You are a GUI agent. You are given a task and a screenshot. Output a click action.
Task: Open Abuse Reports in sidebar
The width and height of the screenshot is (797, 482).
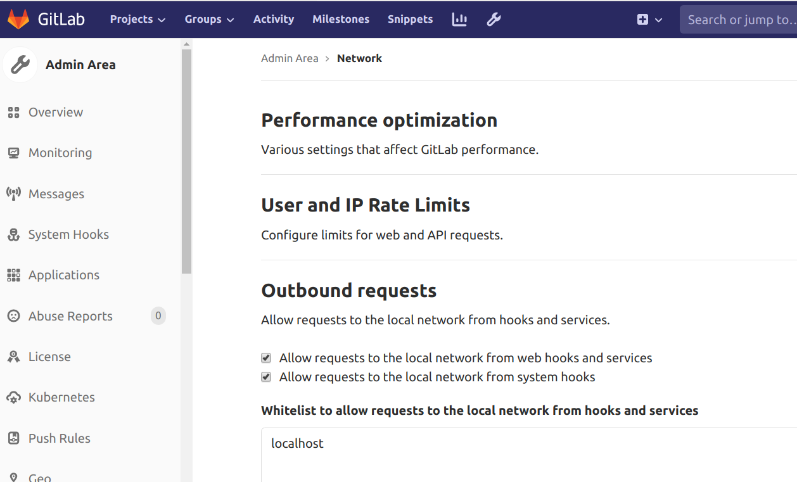(70, 316)
